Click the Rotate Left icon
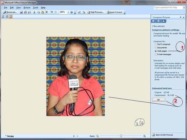The width and height of the screenshot is (187, 140). pos(79,12)
